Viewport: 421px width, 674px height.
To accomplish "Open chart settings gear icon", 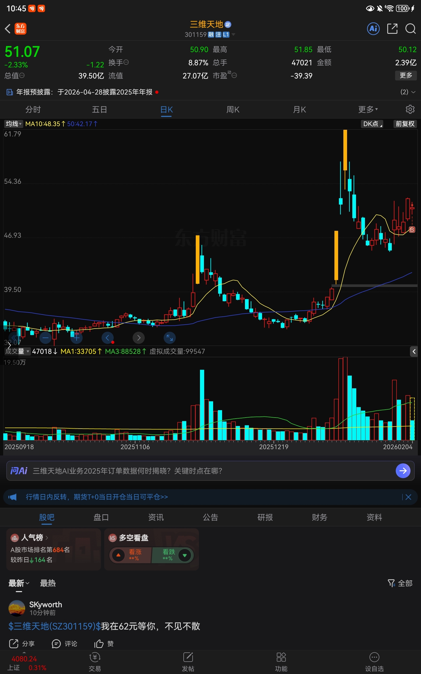I will tap(410, 109).
